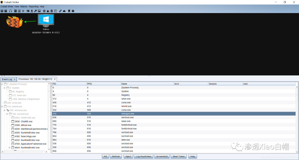
Task: Click the process tree vertical scrollbar down arrow
Action: [49, 149]
